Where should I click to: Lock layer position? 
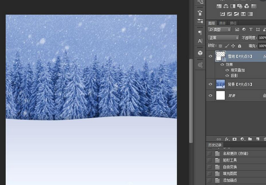(x=233, y=46)
